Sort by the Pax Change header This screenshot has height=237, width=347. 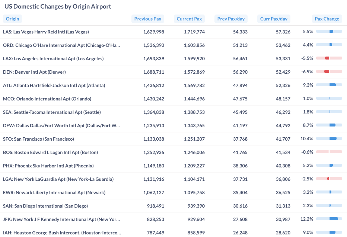point(327,19)
